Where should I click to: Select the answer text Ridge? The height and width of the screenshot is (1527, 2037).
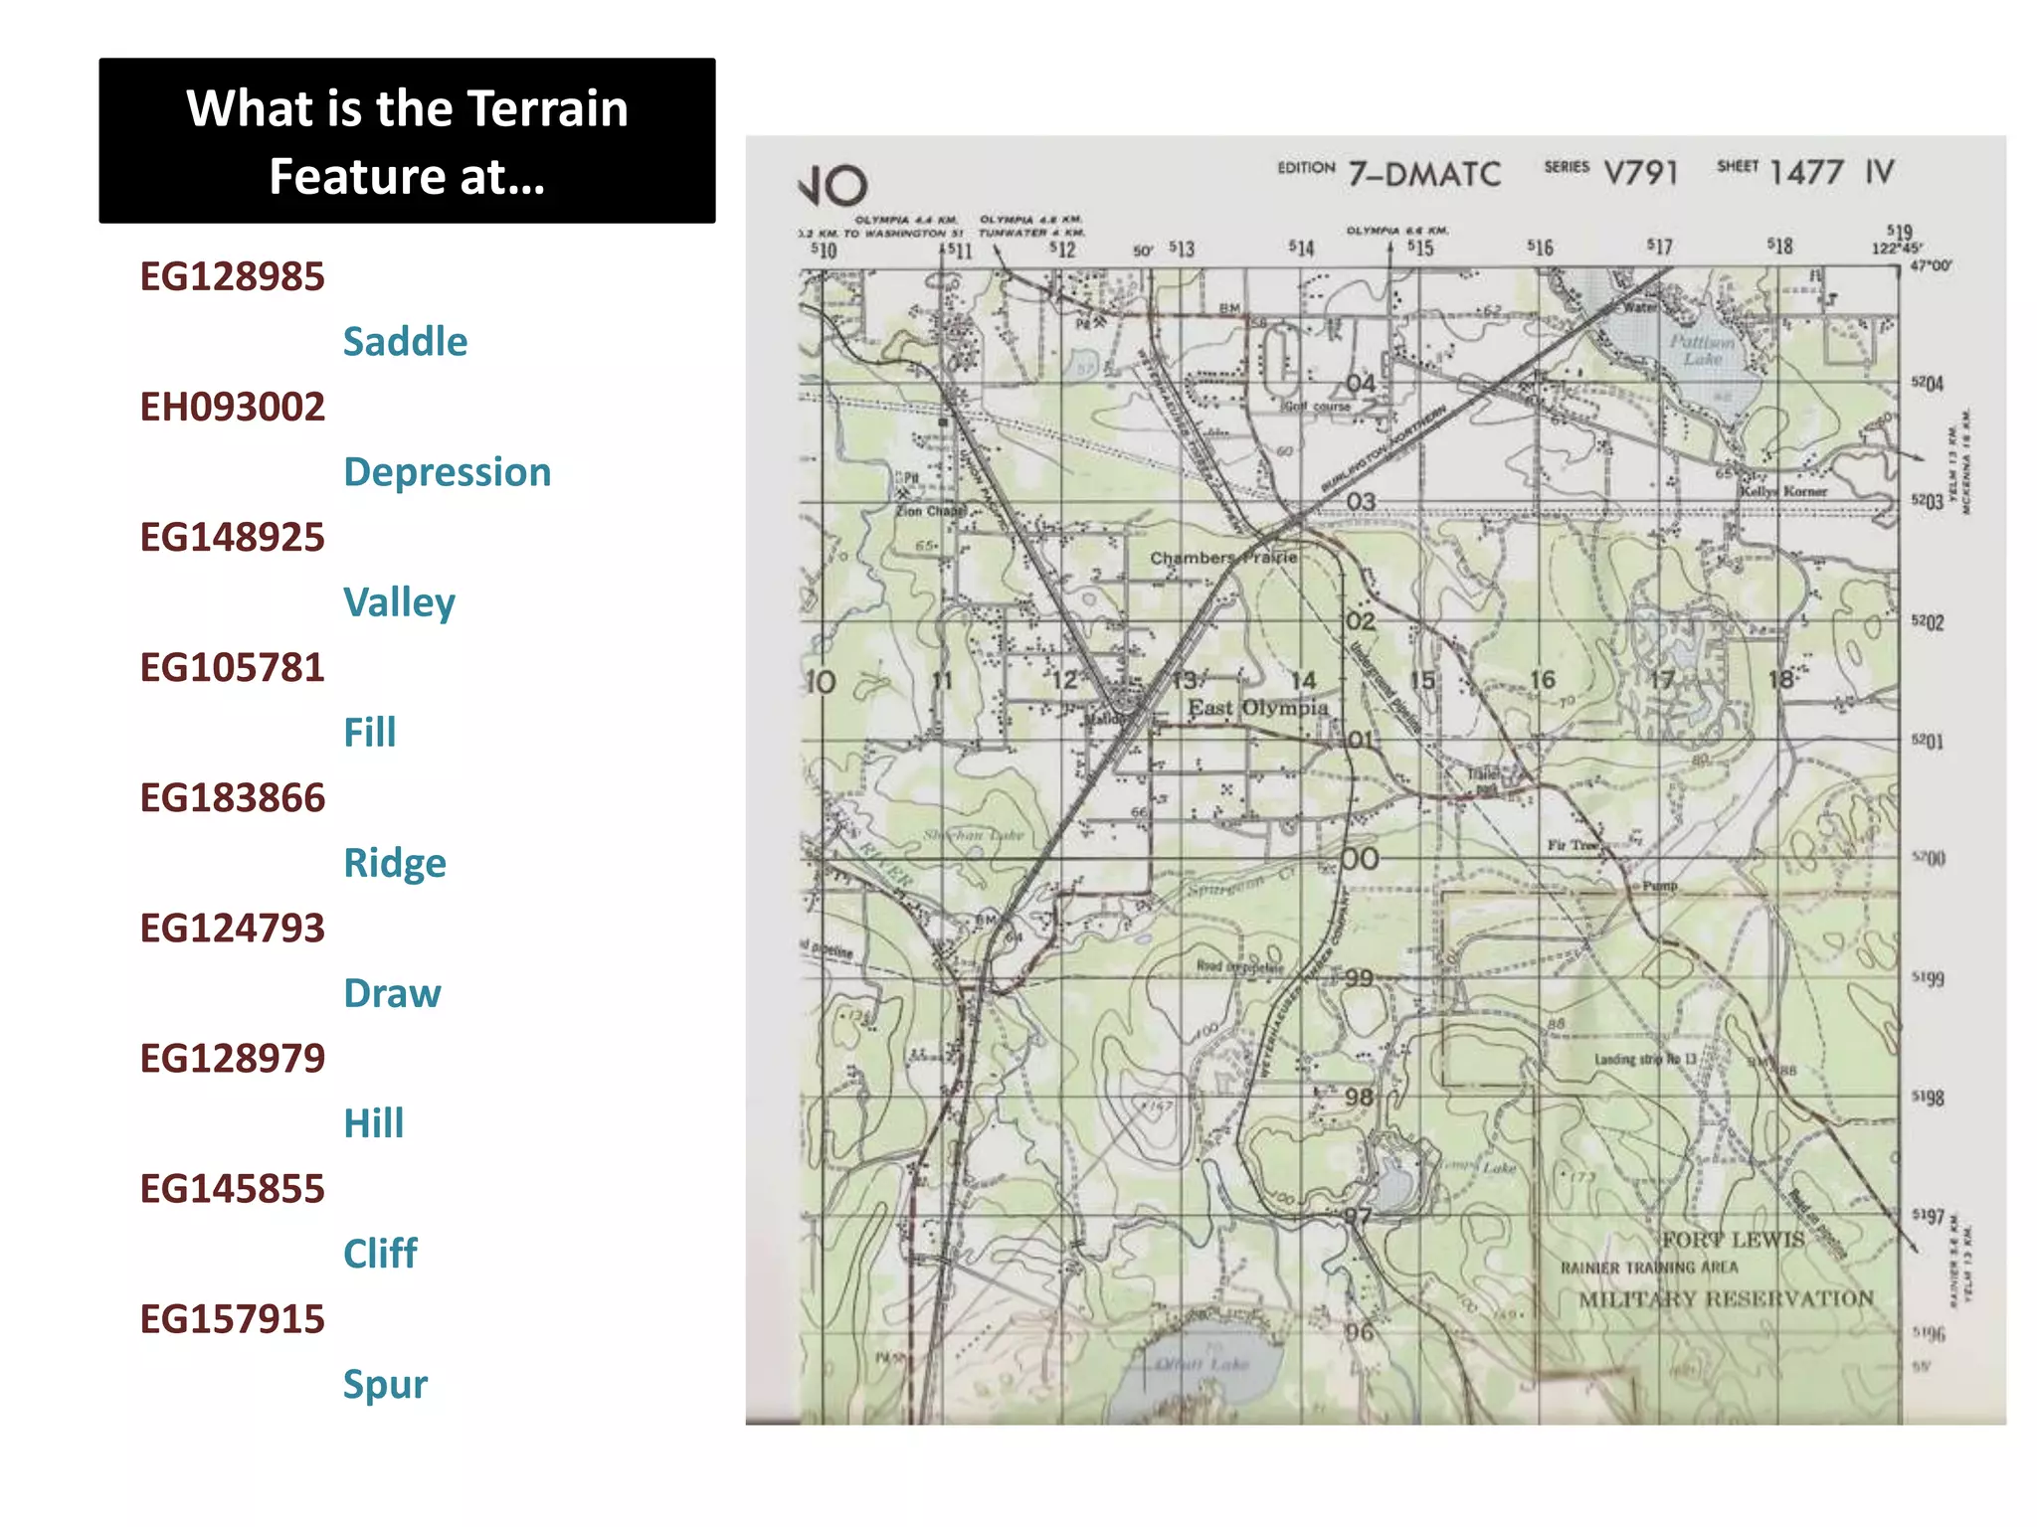tap(394, 863)
